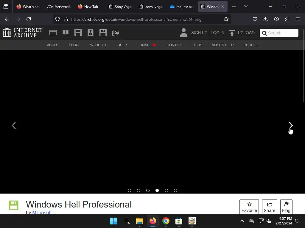Open the Internet Archive home logo

tap(23, 33)
